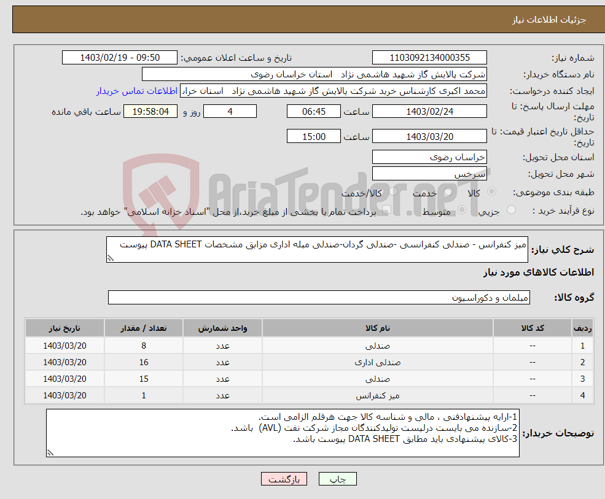Image resolution: width=605 pixels, height=499 pixels.
Task: Click delivery city field سرخس
Action: pyautogui.click(x=429, y=174)
